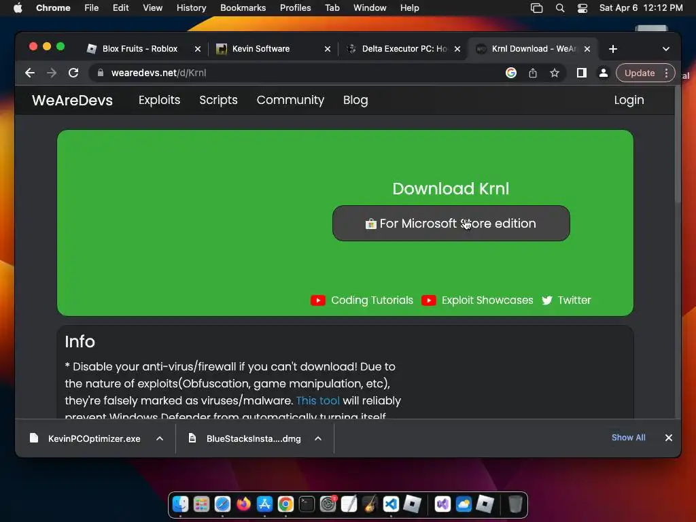Viewport: 696px width, 522px height.
Task: Open the Google icon in the address bar
Action: tap(511, 73)
